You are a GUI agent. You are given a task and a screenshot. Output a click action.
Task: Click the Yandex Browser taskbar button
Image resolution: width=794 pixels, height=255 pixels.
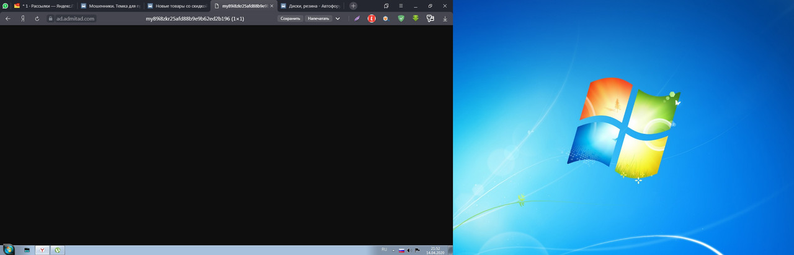(42, 250)
